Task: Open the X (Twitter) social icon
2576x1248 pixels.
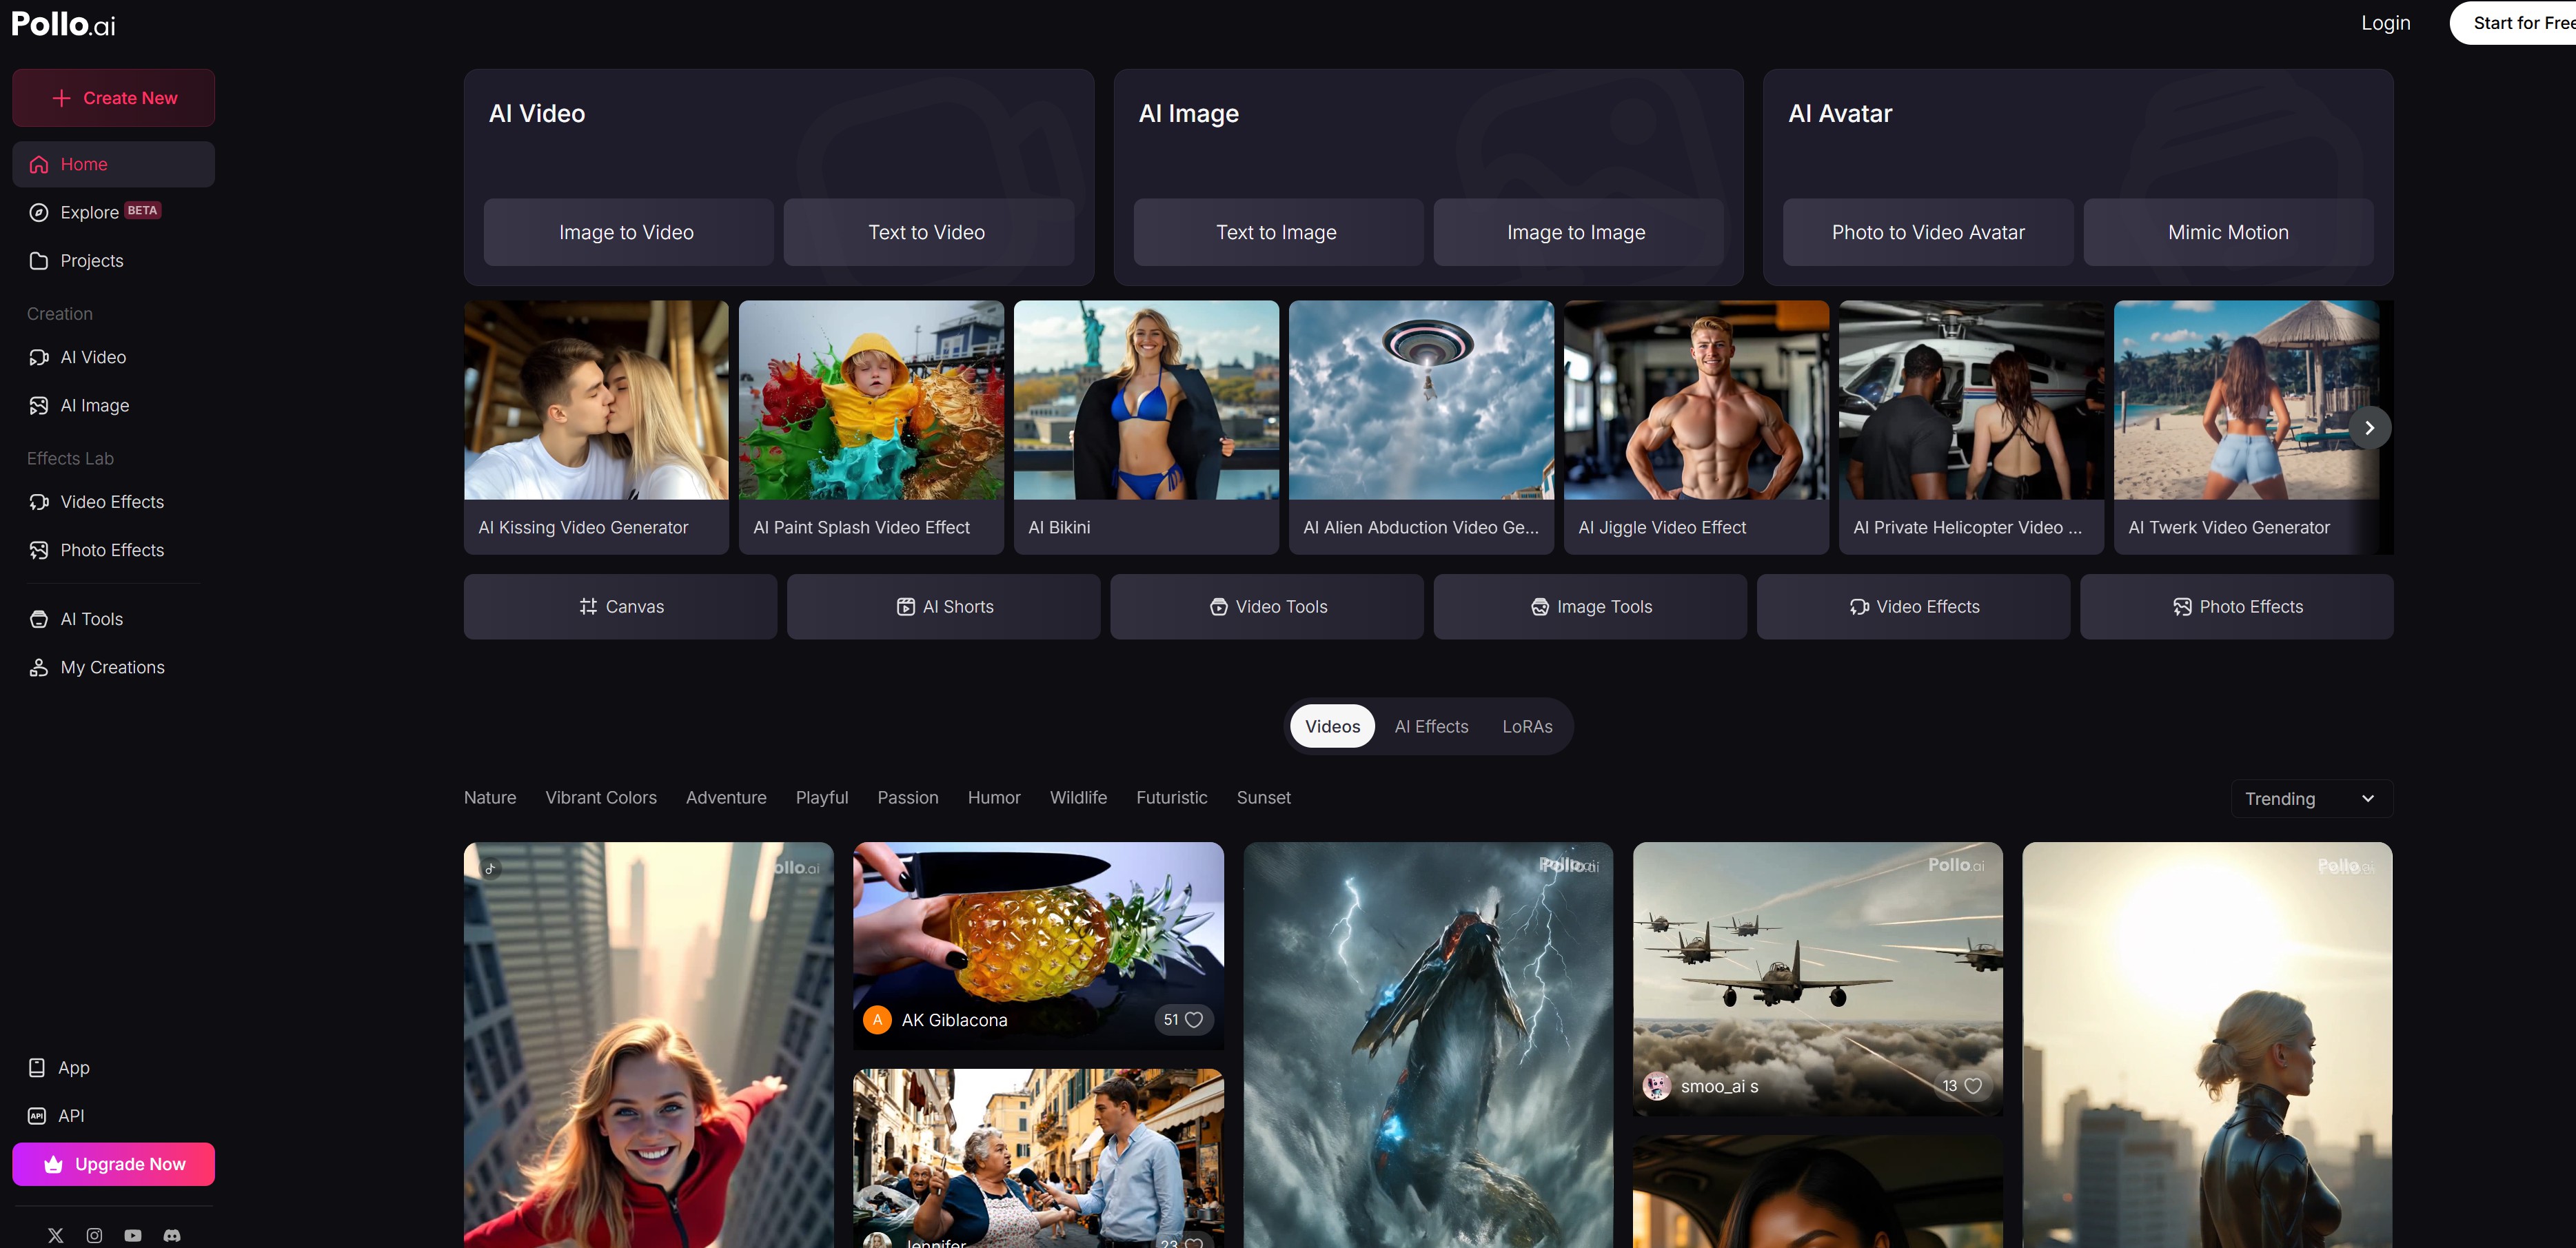Action: tap(56, 1235)
